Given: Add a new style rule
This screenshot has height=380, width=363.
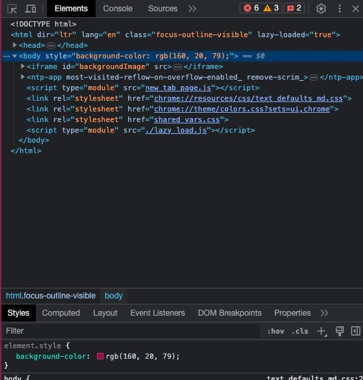Looking at the screenshot, I should [322, 332].
